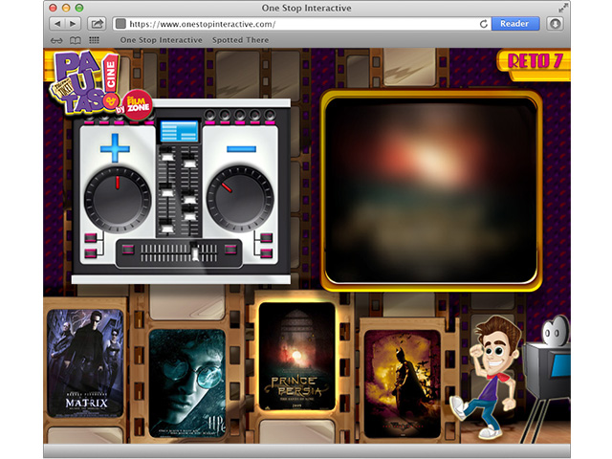Viewport: 612px width, 459px height.
Task: Click the blue display screen on the mixer
Action: [179, 131]
